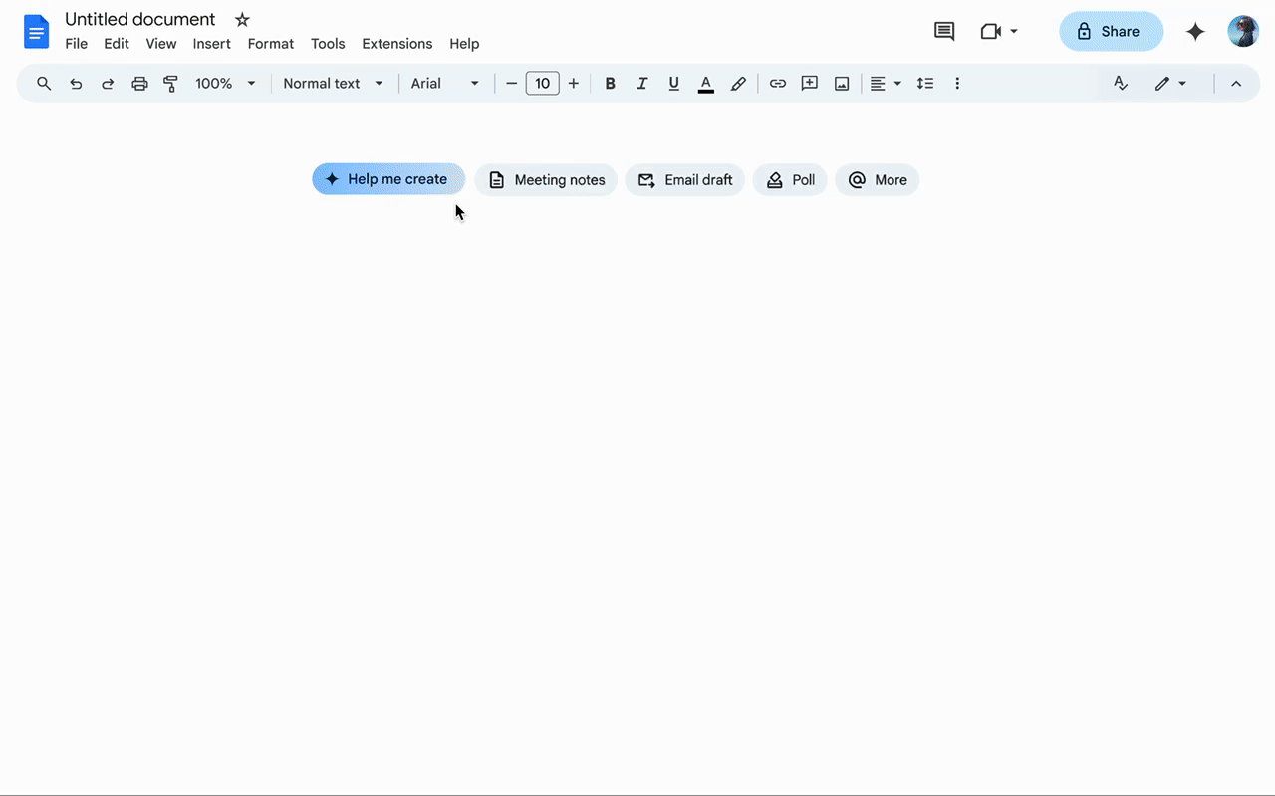This screenshot has width=1275, height=796.
Task: Toggle italic formatting
Action: click(642, 84)
